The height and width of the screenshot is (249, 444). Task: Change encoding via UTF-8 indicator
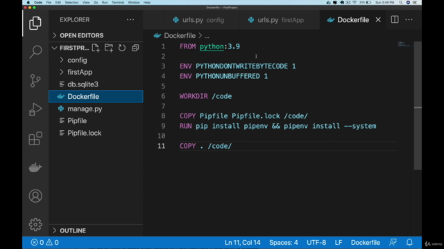pos(316,243)
